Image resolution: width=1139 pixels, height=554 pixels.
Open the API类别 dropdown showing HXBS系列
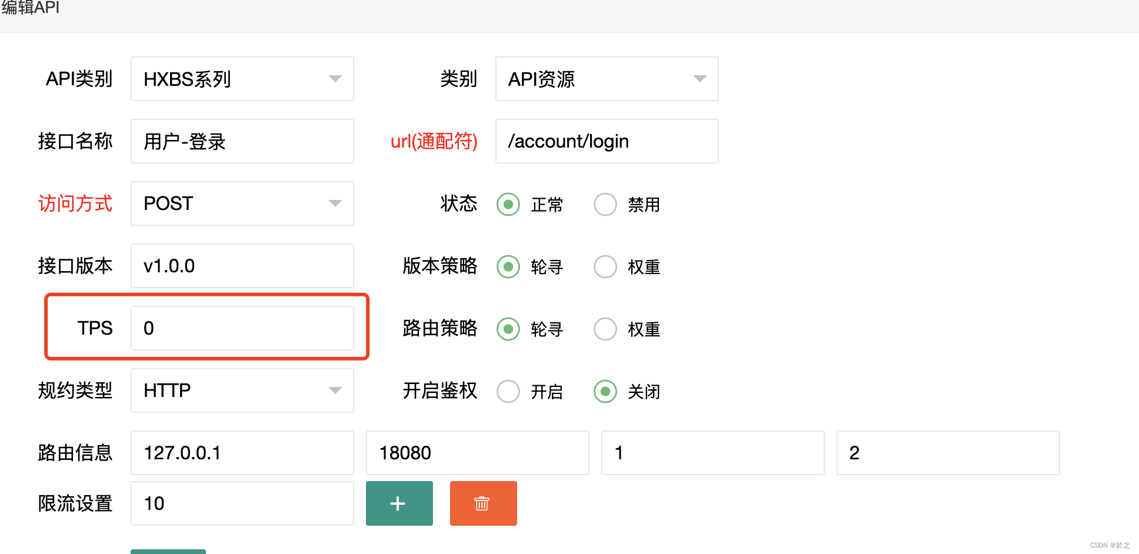pos(242,79)
